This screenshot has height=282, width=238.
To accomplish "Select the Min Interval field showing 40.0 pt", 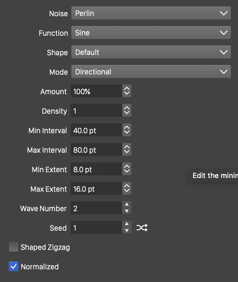I will click(x=97, y=130).
